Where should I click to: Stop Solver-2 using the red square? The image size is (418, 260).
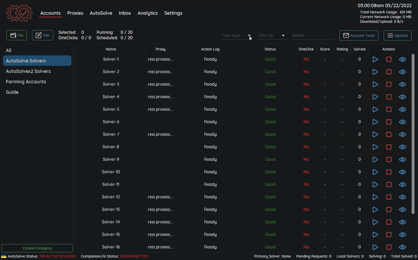point(389,72)
